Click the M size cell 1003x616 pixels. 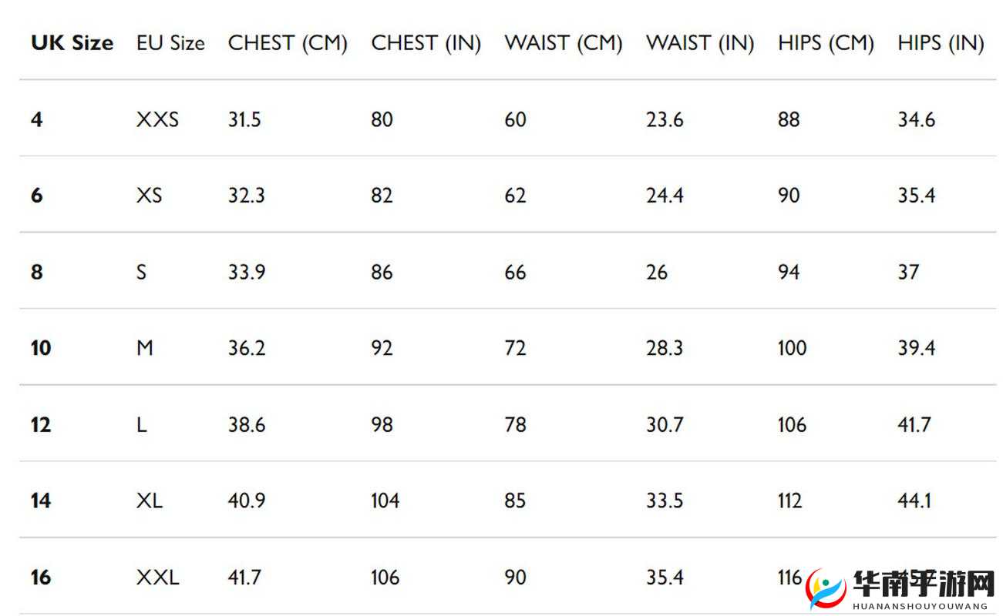[x=145, y=348]
